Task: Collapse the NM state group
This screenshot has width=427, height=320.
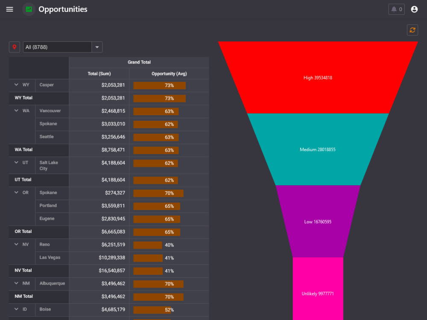Action: [16, 283]
